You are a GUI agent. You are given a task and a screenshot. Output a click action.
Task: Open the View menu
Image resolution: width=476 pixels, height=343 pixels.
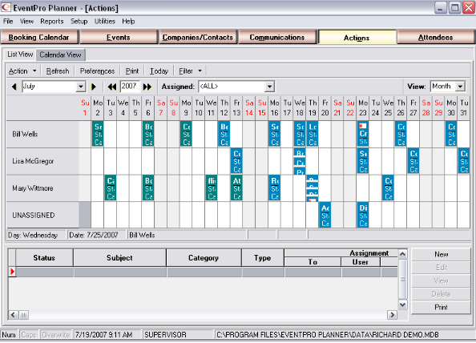(26, 22)
